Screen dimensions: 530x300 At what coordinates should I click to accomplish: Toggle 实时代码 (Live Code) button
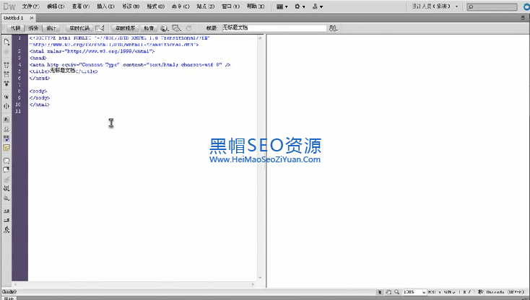pos(79,27)
